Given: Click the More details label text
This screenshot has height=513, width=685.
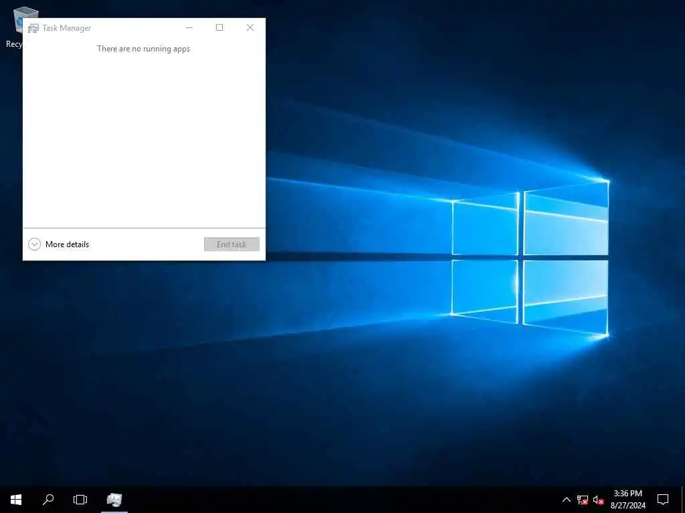Looking at the screenshot, I should [x=68, y=244].
